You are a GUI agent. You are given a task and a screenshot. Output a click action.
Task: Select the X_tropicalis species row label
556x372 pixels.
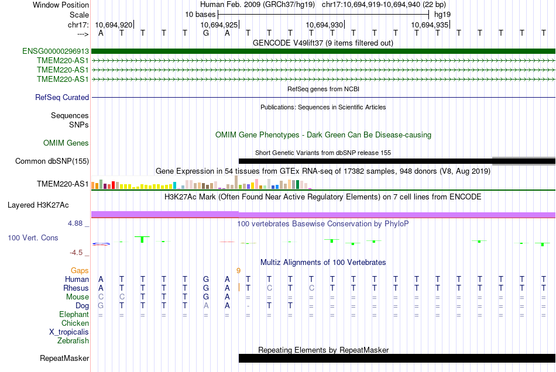click(69, 332)
